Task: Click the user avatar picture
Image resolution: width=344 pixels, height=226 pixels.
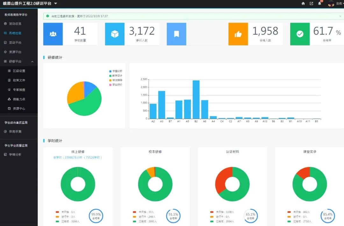Action: tap(331, 4)
